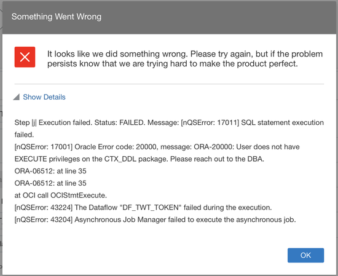This screenshot has height=276, width=338.
Task: Click the red error X icon
Action: click(x=25, y=57)
